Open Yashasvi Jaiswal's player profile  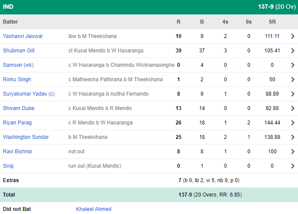click(x=23, y=36)
